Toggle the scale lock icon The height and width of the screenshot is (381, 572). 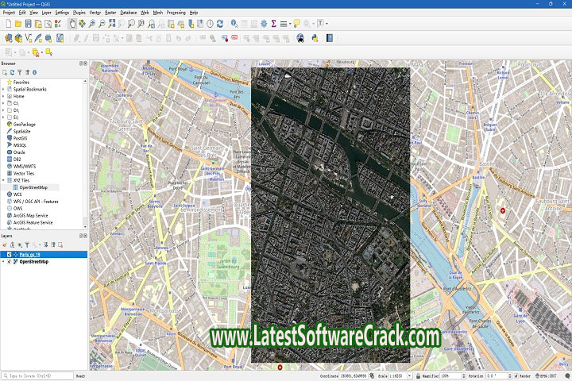(x=419, y=376)
